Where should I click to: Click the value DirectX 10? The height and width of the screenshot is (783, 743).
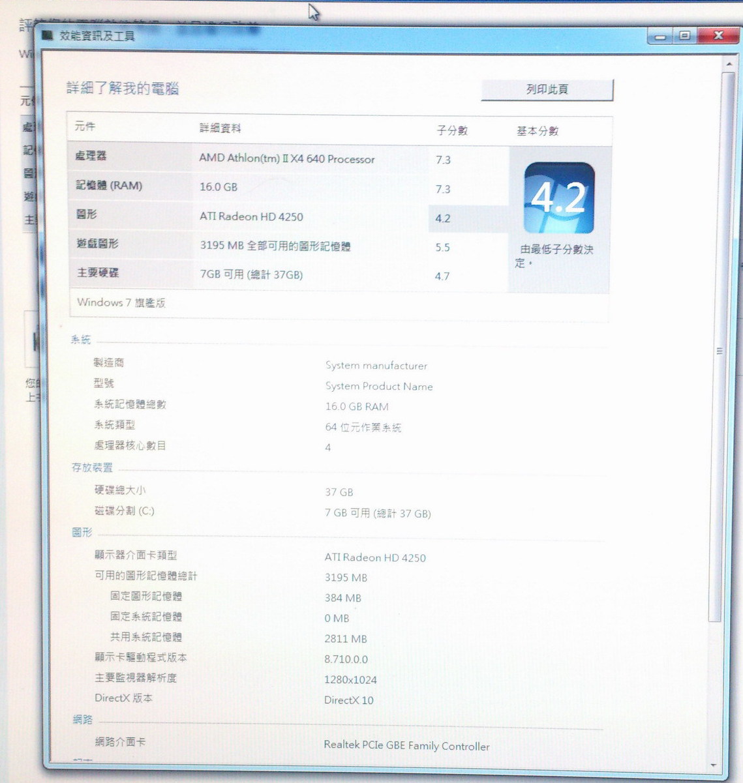pos(349,701)
